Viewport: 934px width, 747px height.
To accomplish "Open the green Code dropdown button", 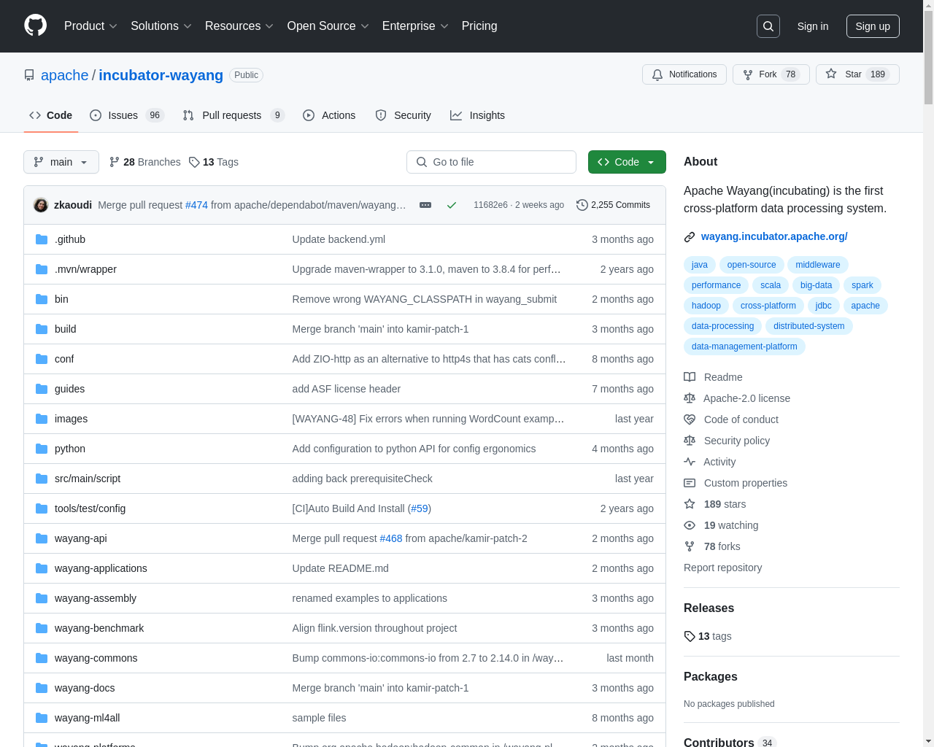I will coord(627,162).
